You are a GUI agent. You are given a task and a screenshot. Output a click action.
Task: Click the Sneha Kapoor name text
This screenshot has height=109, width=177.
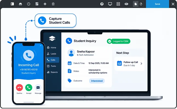click(x=86, y=52)
